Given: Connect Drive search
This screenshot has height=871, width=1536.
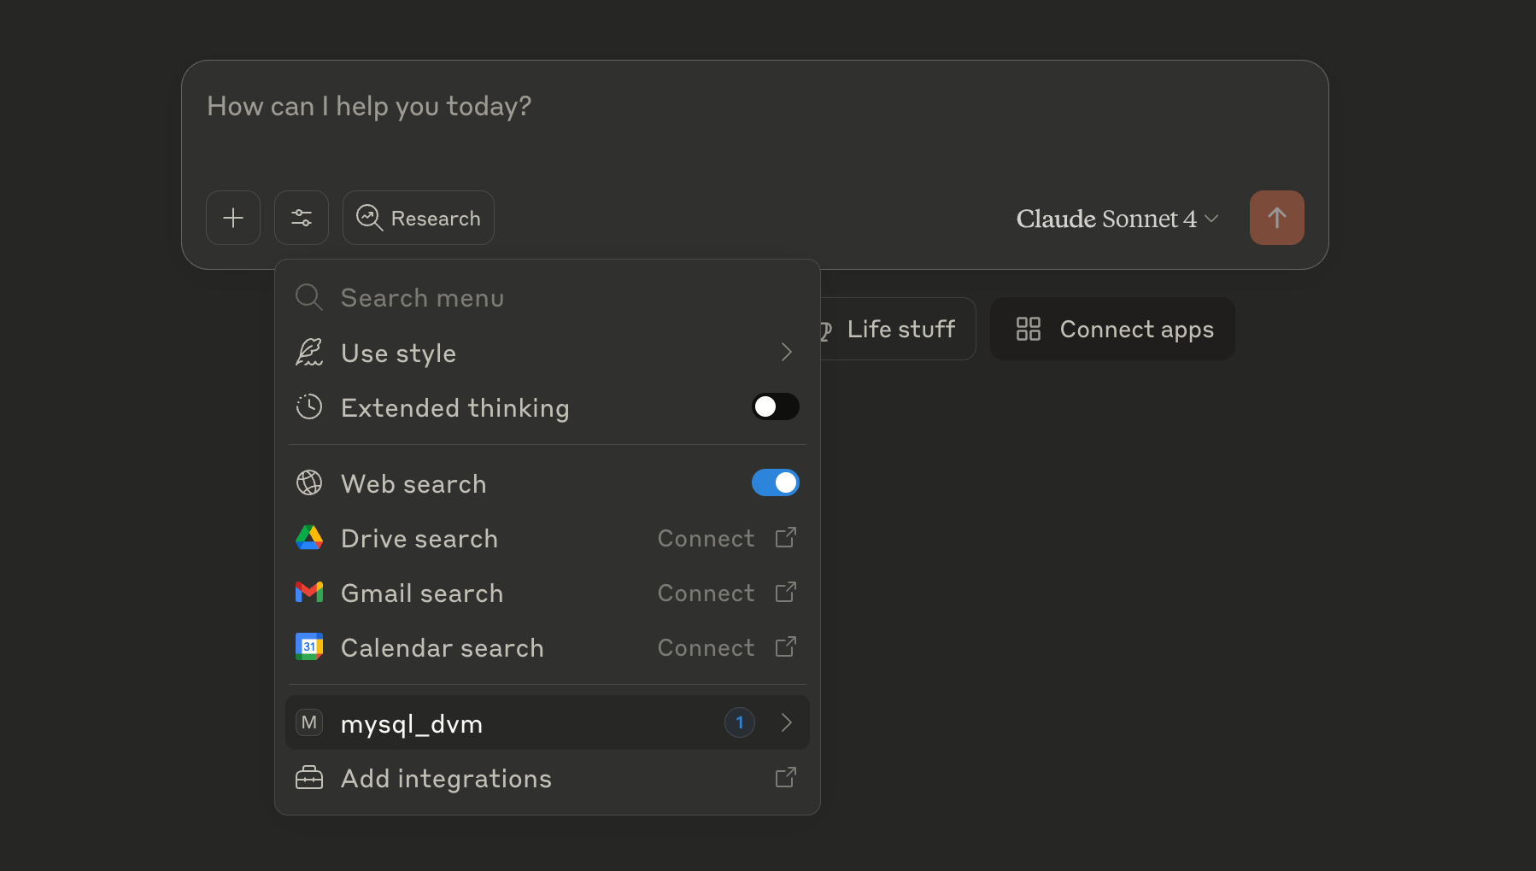Looking at the screenshot, I should coord(706,539).
